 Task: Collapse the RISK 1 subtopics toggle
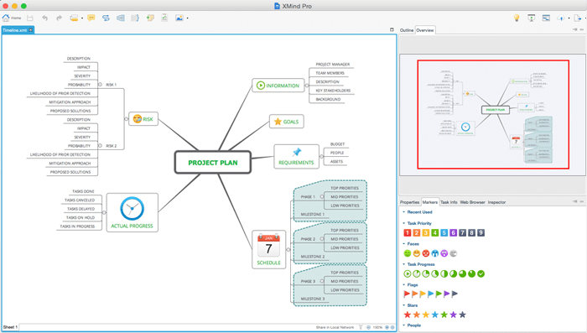point(100,85)
